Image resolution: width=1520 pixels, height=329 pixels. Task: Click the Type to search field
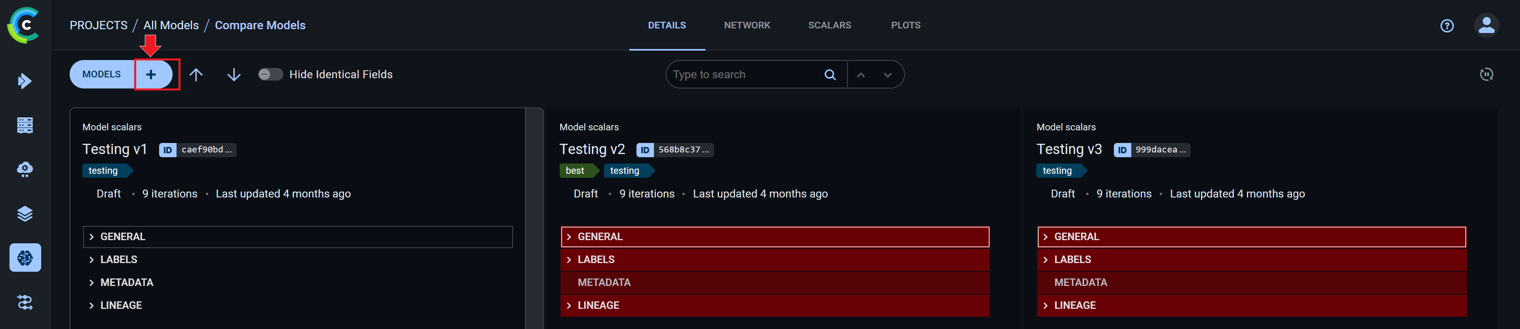click(743, 75)
